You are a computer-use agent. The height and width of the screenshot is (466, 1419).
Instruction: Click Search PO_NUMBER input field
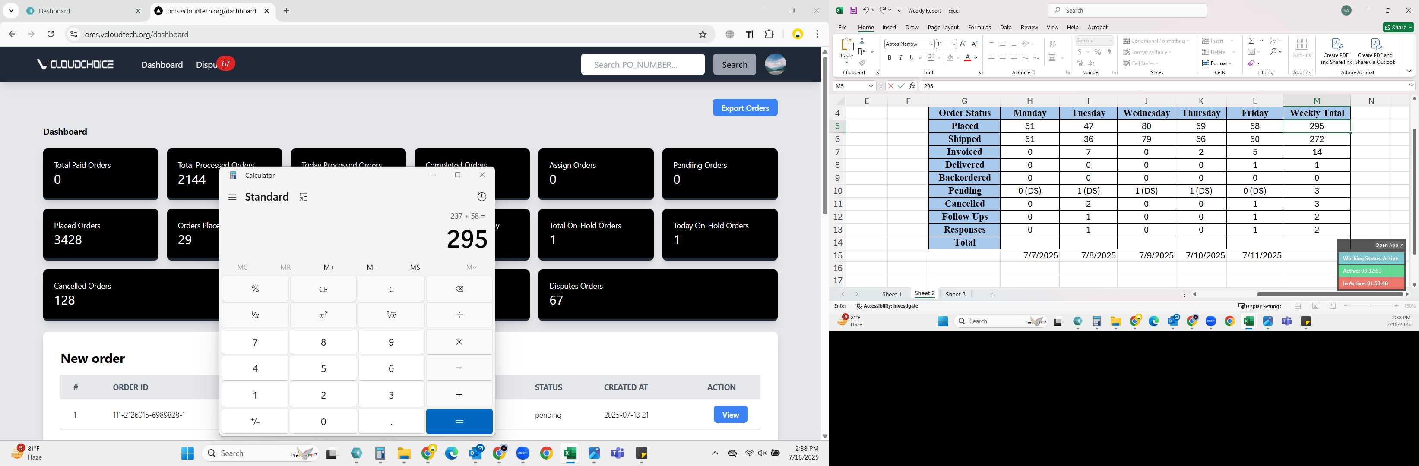coord(642,64)
